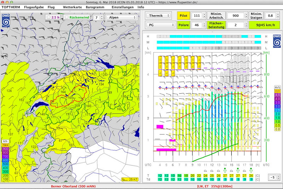This screenshot has height=189, width=283.
Task: Select the 500 km distance legend swatch
Action: point(5,164)
